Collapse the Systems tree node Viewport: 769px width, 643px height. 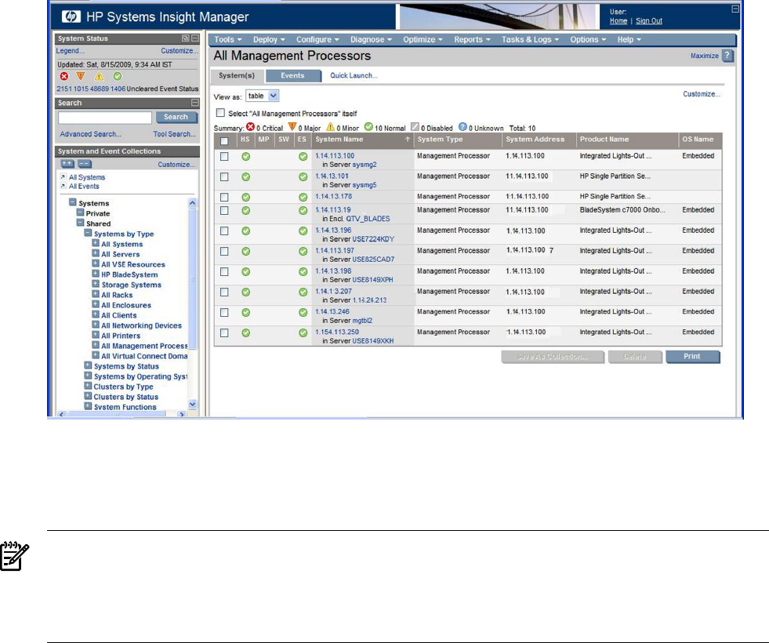tap(73, 202)
